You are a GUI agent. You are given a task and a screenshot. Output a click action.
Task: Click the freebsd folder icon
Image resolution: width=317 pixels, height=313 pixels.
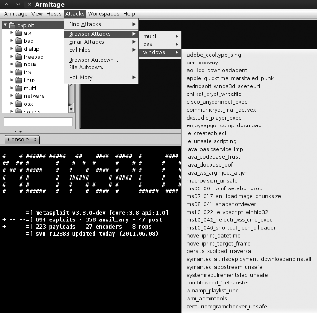19,57
